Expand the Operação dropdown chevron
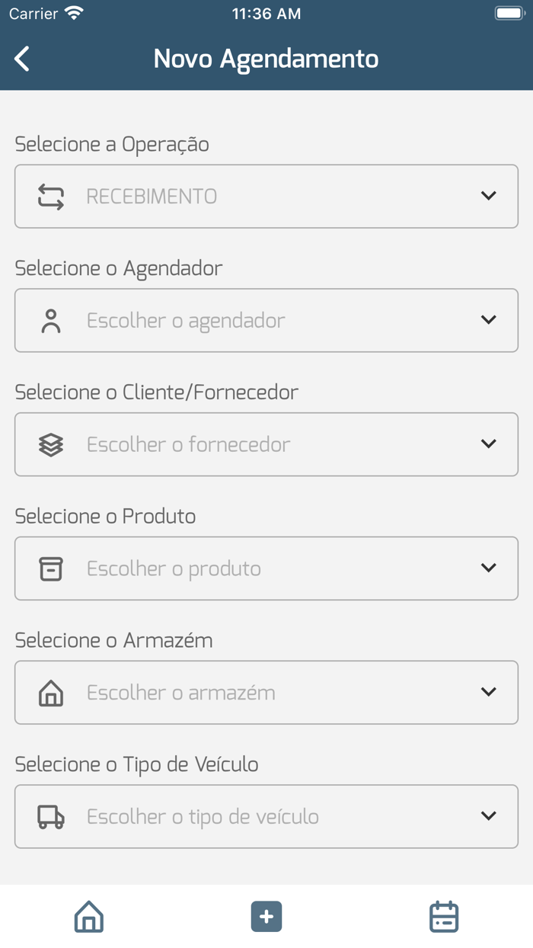The height and width of the screenshot is (948, 533). tap(490, 196)
